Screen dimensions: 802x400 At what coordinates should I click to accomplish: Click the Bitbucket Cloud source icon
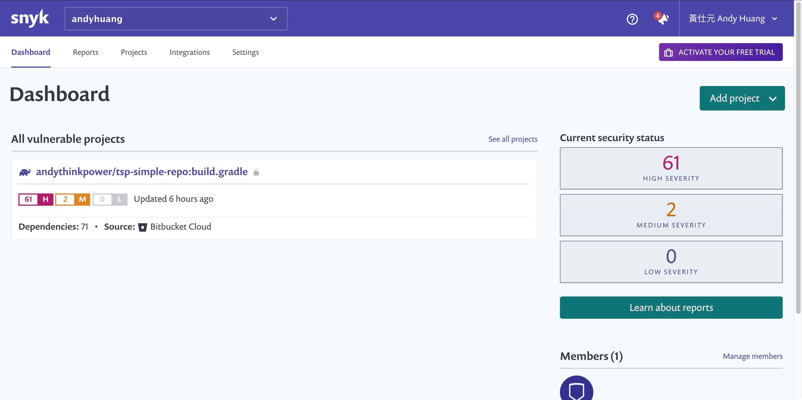pyautogui.click(x=143, y=227)
